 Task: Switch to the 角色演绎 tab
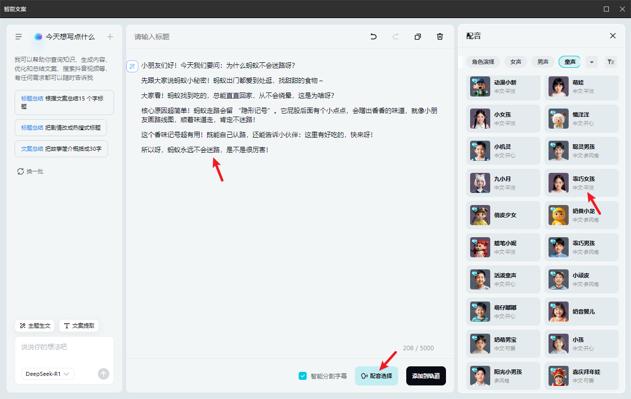tap(483, 62)
